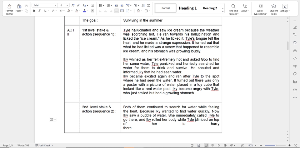
Task: Open the history clock icon in sidebar
Action: 295,74
